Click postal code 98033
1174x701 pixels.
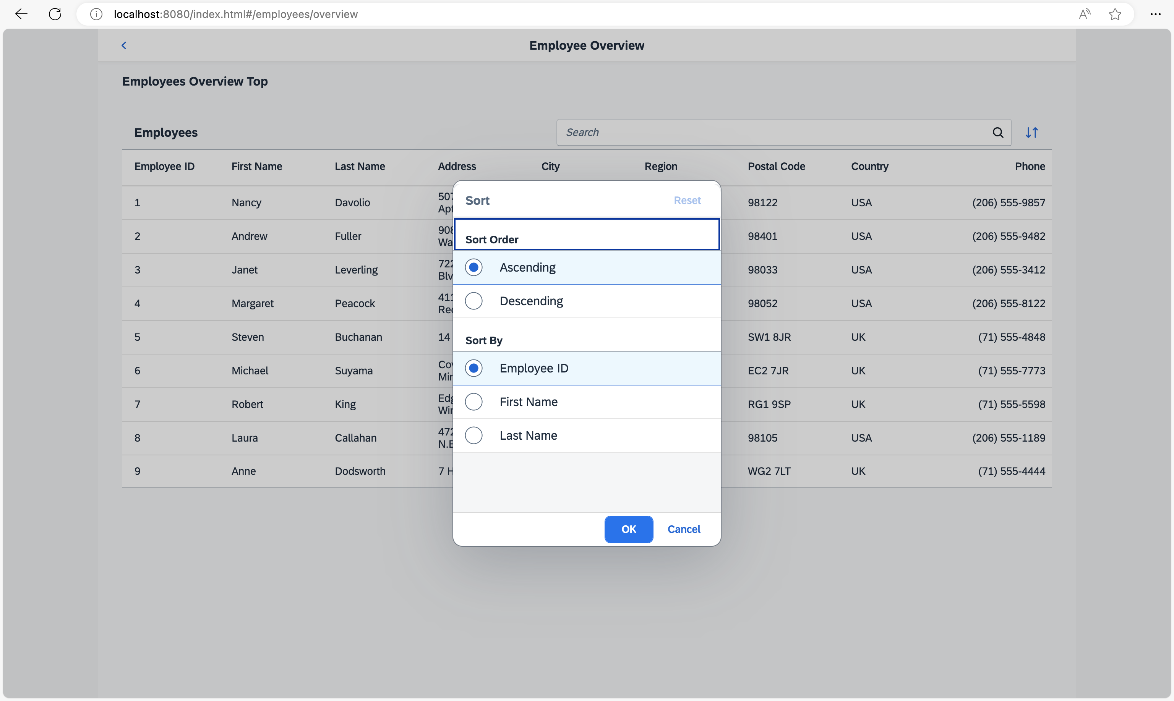coord(762,270)
